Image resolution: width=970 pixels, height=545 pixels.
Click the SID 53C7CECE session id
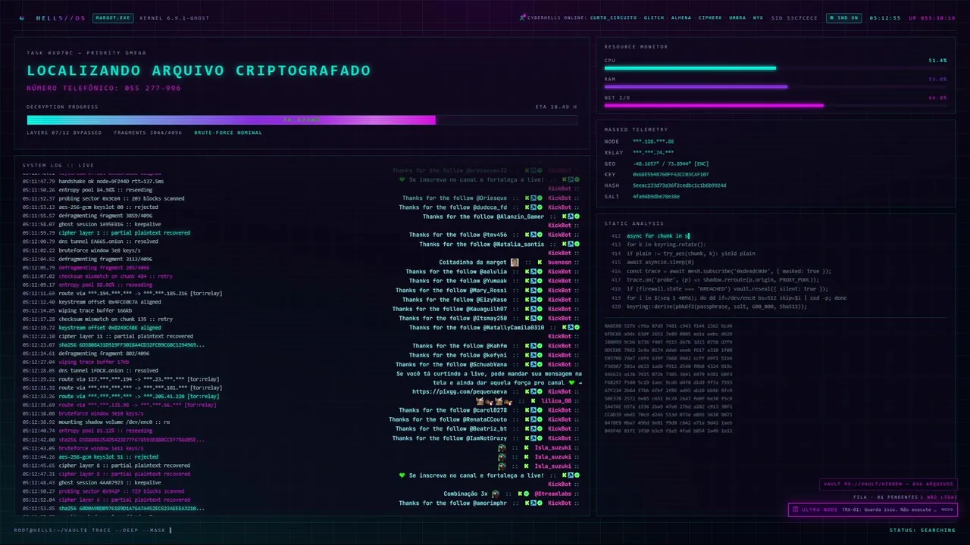pyautogui.click(x=794, y=17)
